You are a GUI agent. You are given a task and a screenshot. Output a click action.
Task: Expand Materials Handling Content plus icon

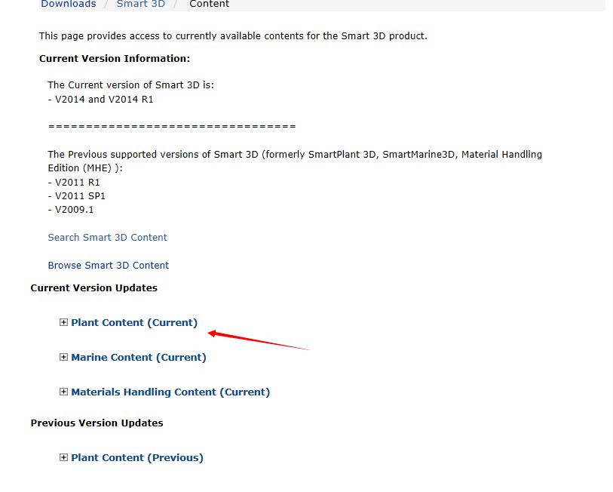[63, 392]
